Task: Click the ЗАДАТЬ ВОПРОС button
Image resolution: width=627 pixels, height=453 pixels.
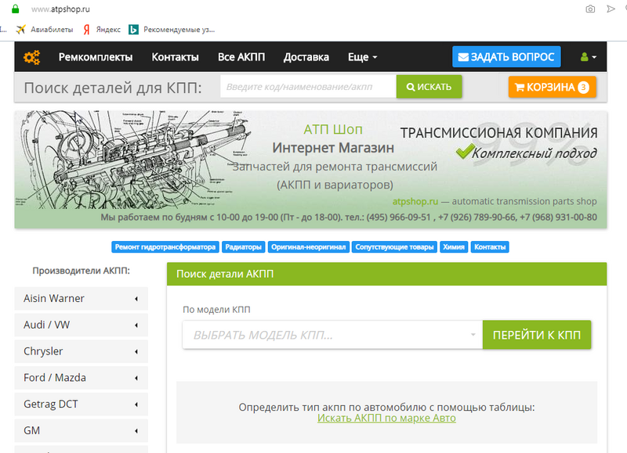Action: point(506,57)
